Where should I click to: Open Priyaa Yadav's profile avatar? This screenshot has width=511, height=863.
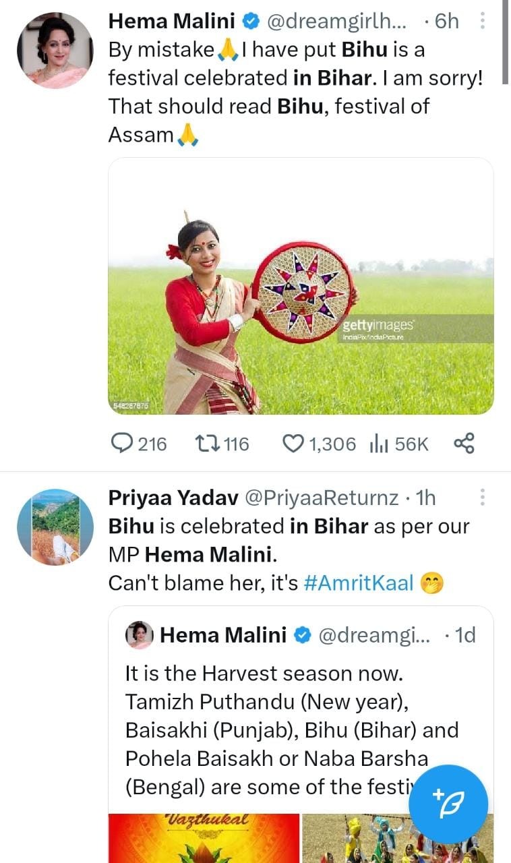click(55, 527)
